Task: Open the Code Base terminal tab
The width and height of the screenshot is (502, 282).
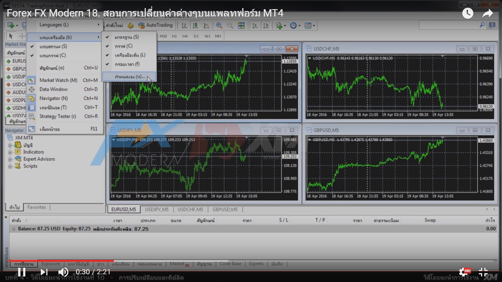Action: 230,264
